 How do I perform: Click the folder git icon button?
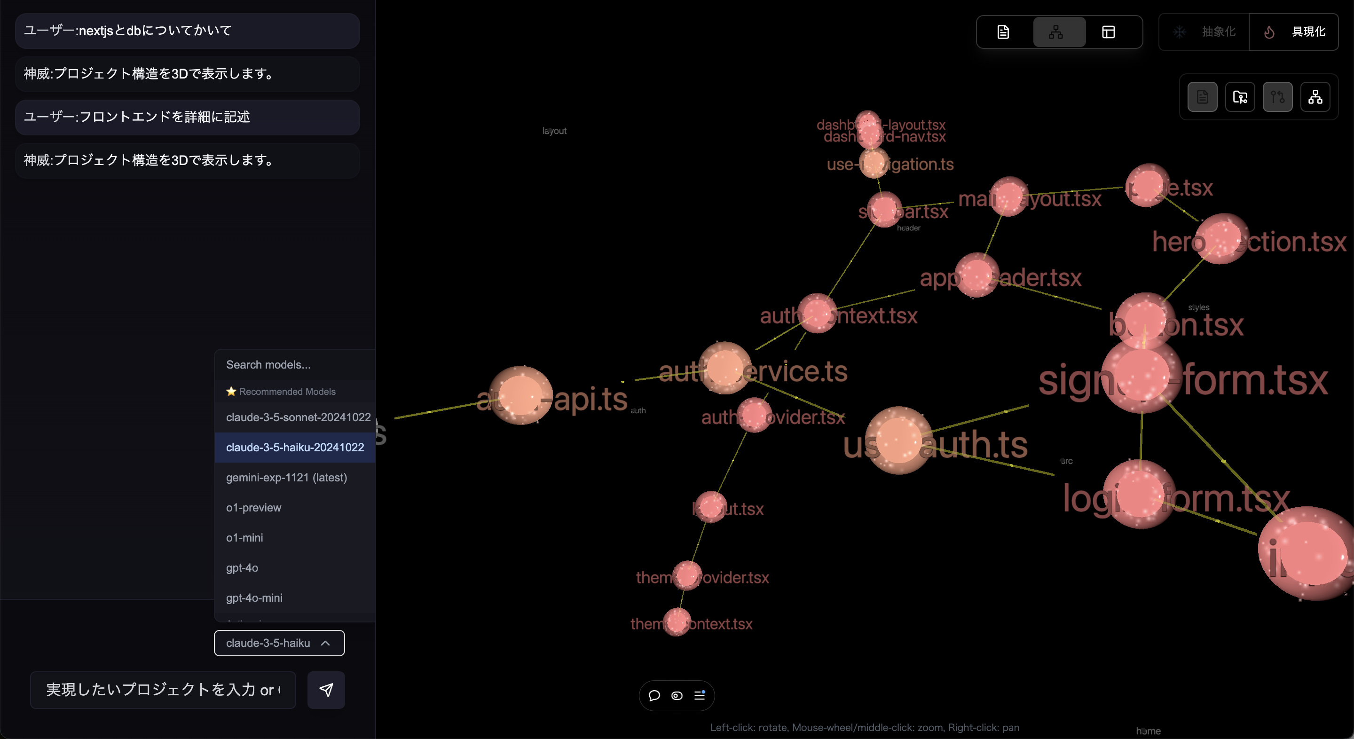(x=1240, y=97)
